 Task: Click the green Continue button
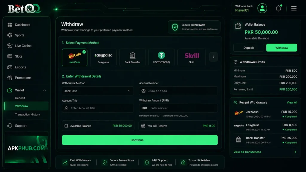click(x=140, y=140)
